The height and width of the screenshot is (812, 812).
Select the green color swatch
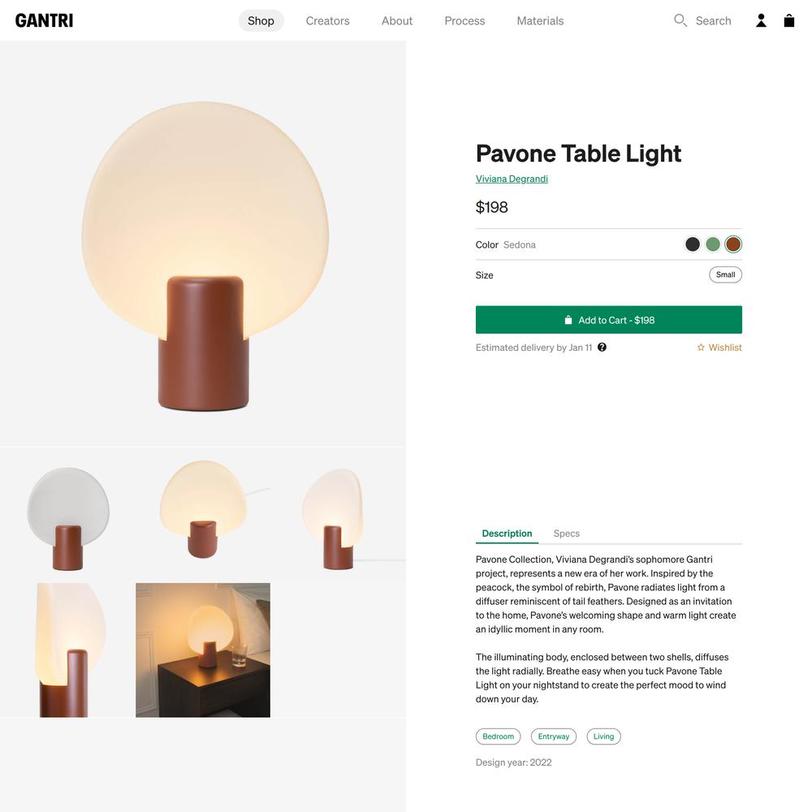pos(713,244)
